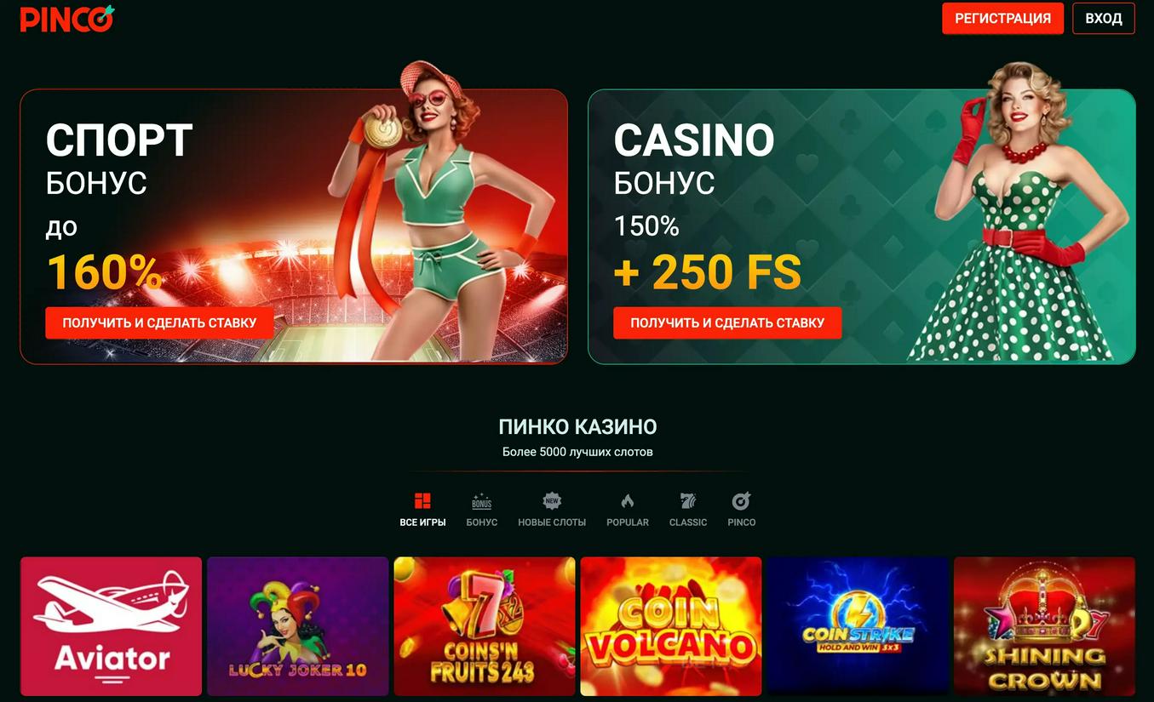The height and width of the screenshot is (702, 1154).
Task: Open the БОНУС category icon
Action: 481,500
